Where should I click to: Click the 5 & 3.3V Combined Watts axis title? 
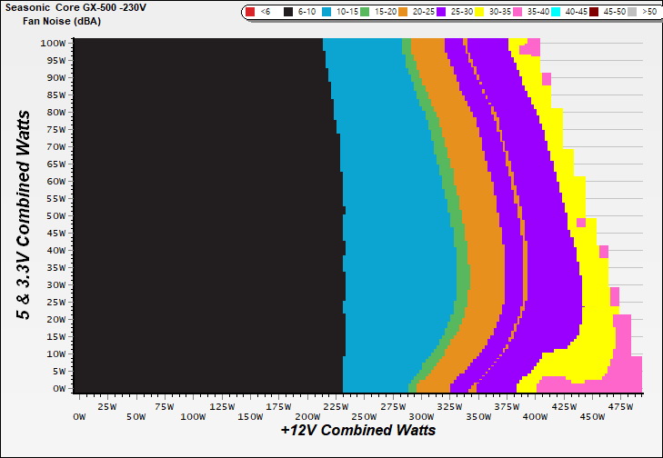(x=25, y=214)
